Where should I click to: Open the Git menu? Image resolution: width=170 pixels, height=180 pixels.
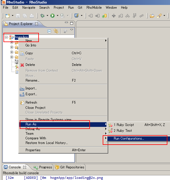tap(80, 8)
